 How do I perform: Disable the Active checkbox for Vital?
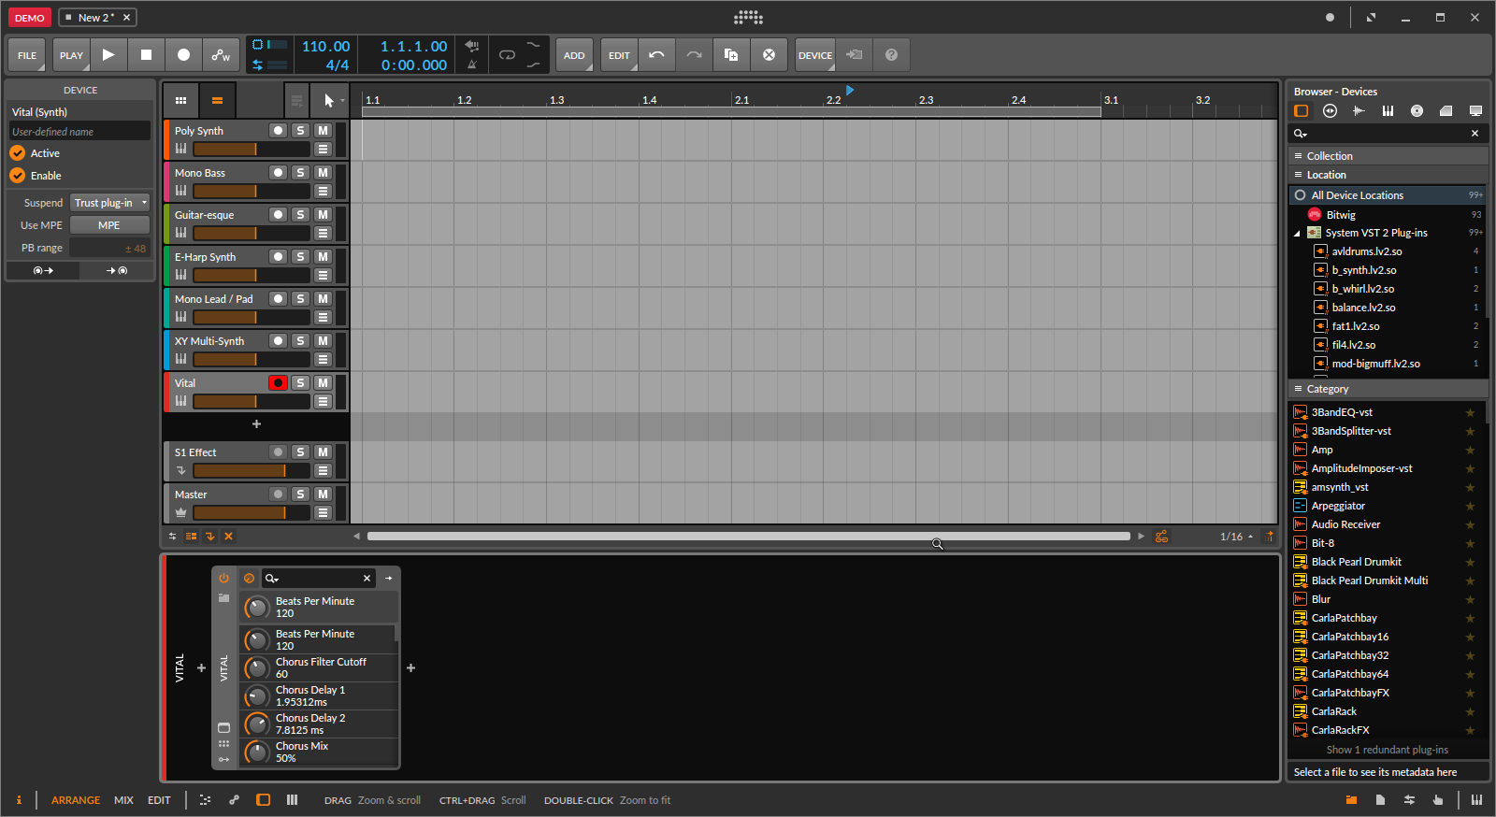coord(18,153)
